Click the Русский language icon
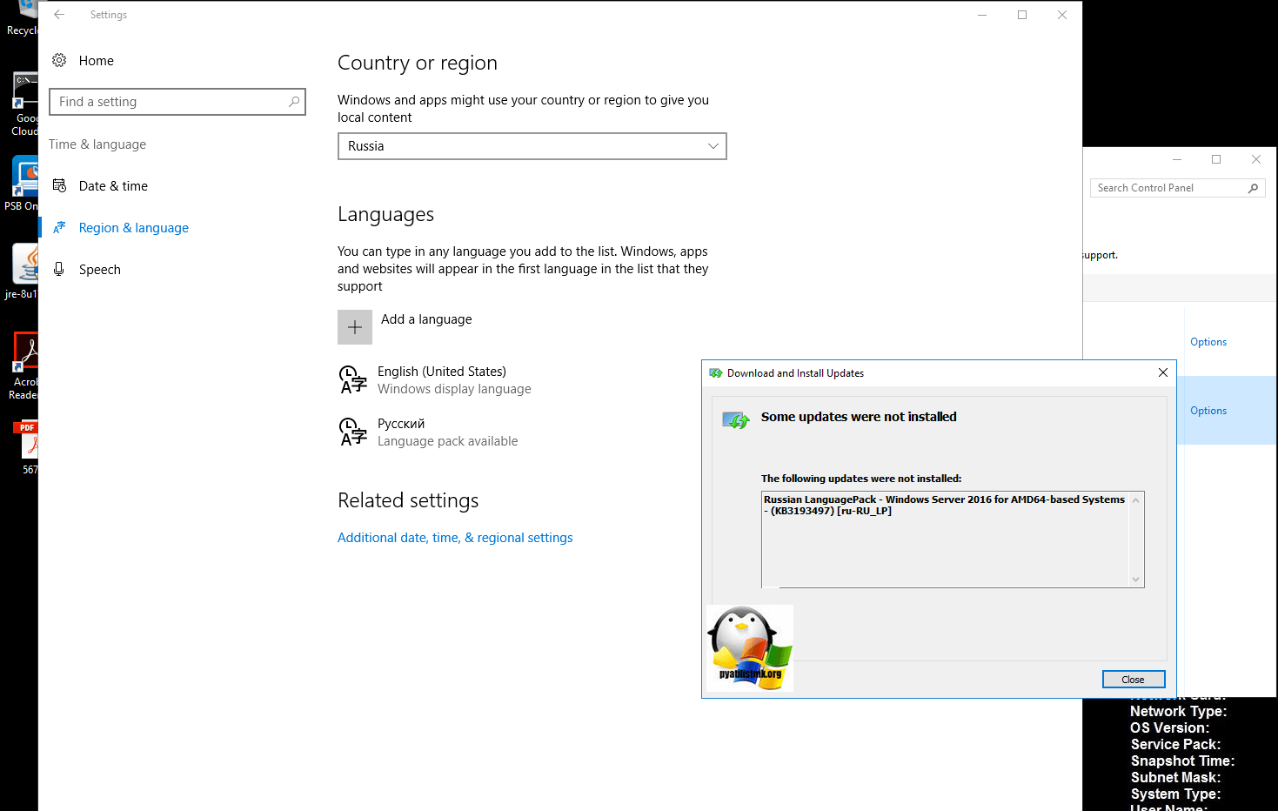 pos(352,432)
